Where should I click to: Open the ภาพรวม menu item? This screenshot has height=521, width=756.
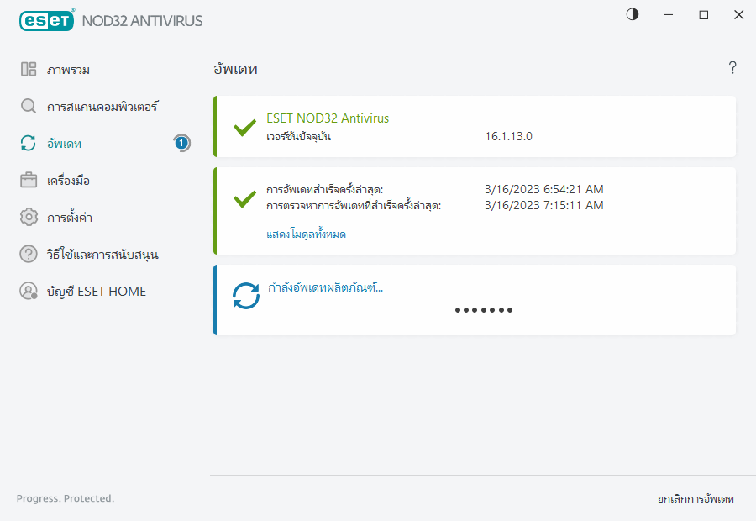tap(69, 70)
